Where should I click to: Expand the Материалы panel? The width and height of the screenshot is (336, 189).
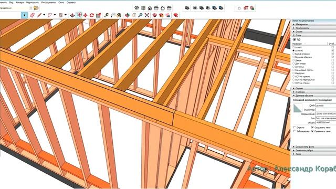[x=314, y=24]
